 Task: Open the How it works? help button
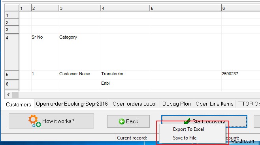[x=51, y=121]
